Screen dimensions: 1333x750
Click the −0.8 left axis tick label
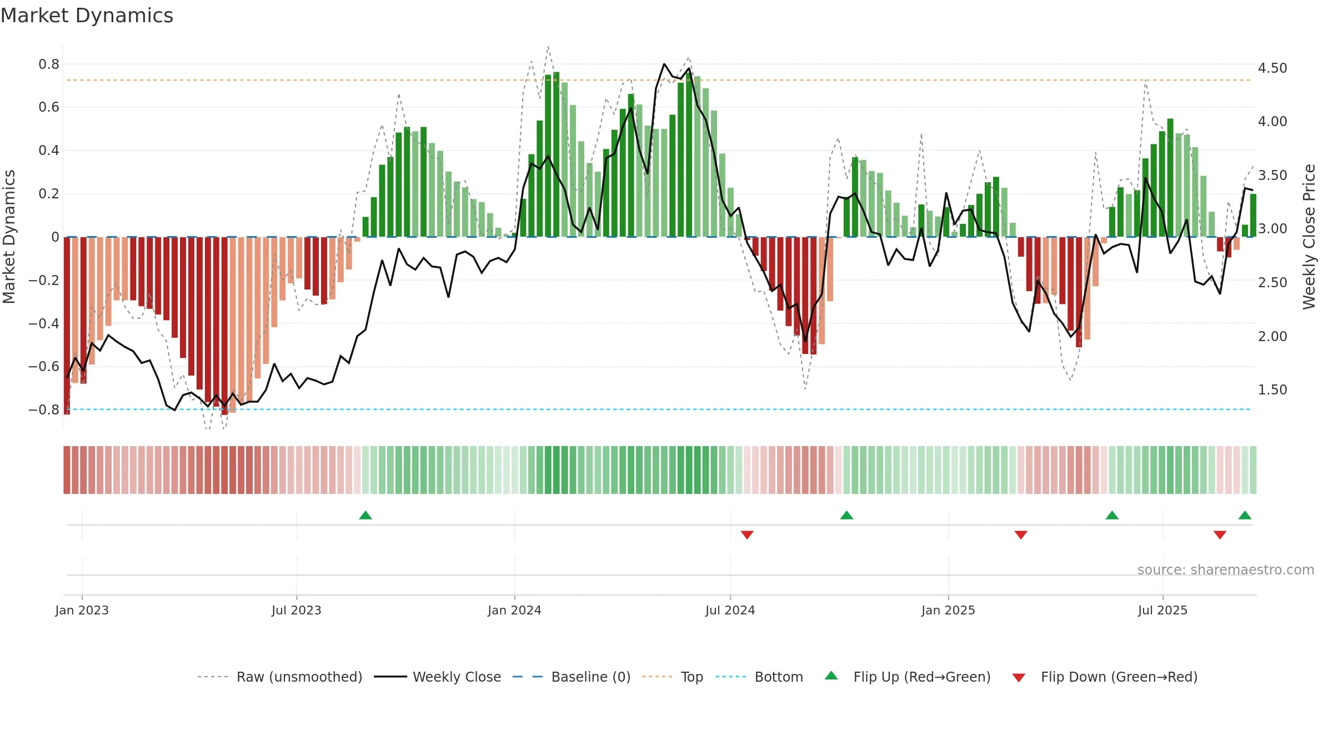(x=44, y=410)
